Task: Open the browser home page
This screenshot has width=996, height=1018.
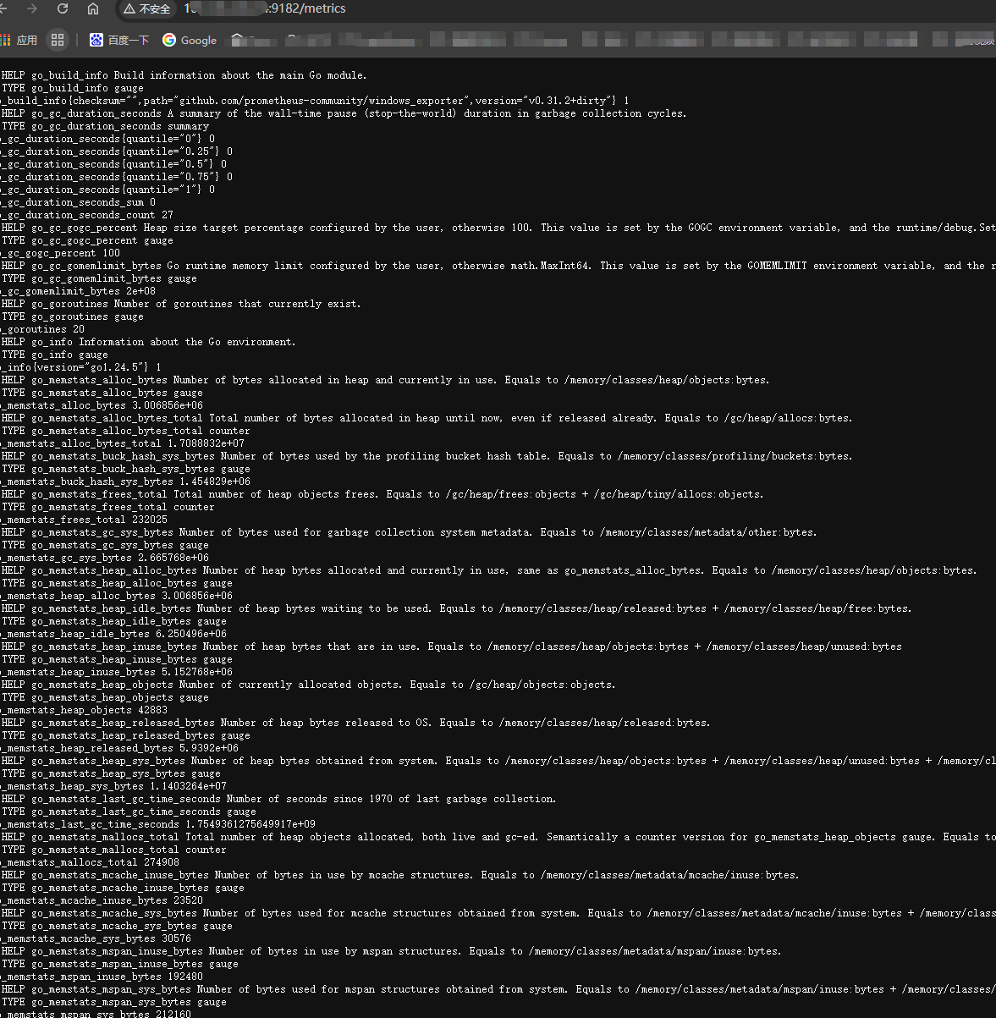Action: [x=93, y=8]
